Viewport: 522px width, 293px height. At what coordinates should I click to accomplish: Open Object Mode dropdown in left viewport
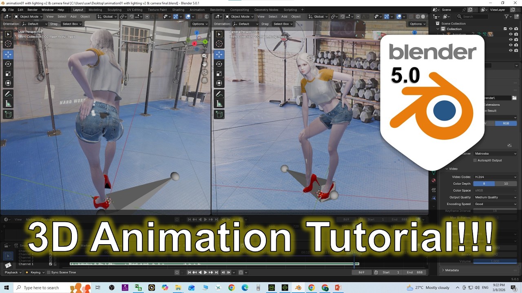(29, 17)
